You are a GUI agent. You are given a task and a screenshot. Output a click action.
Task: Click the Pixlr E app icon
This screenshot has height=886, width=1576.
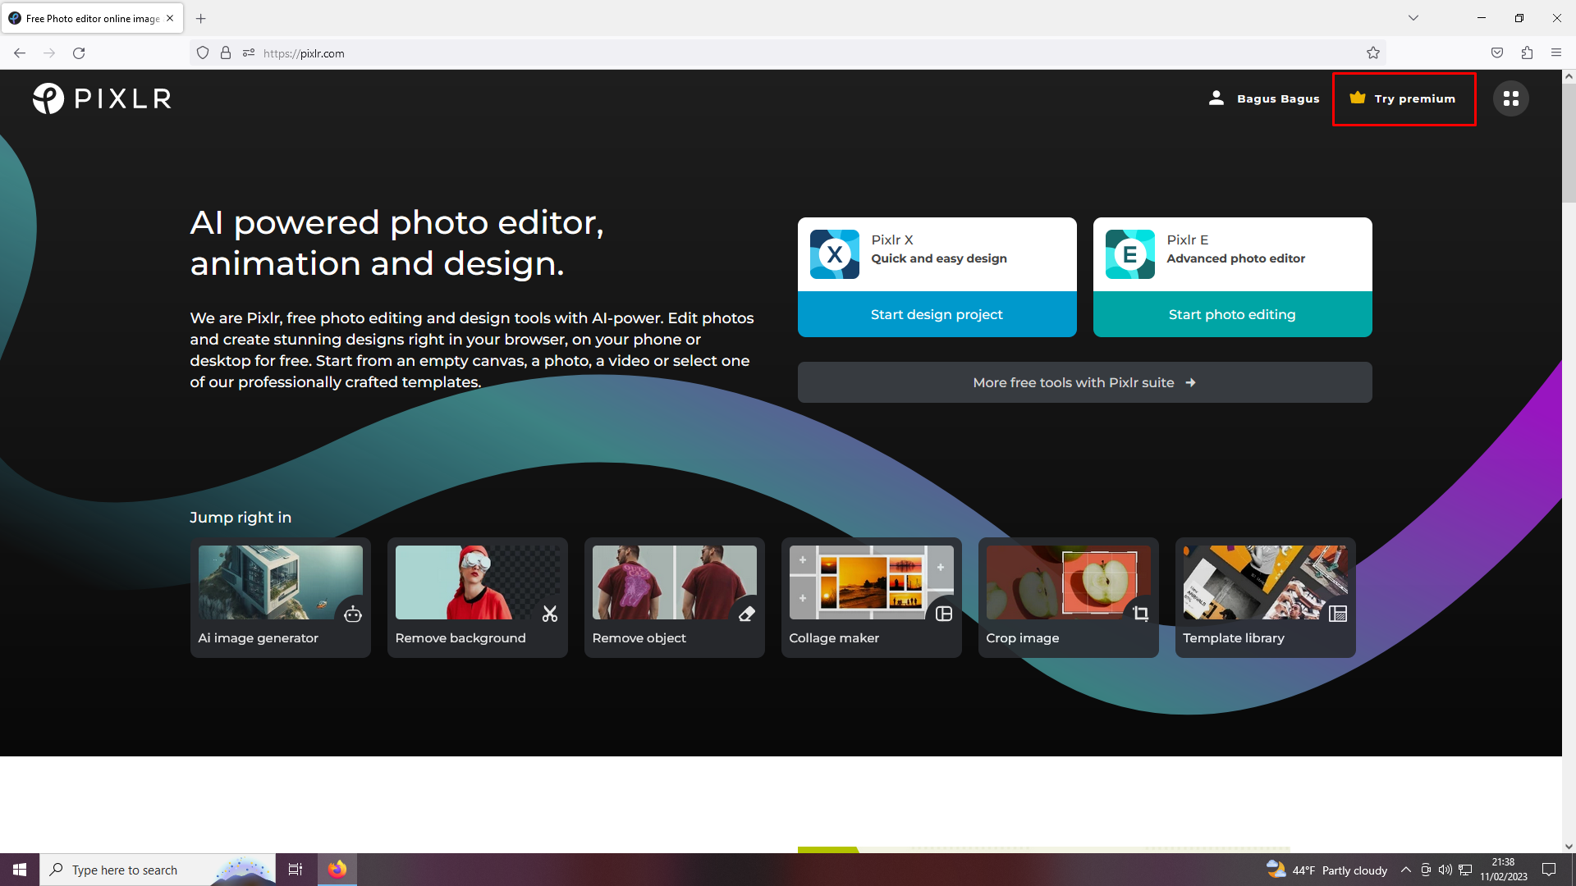pyautogui.click(x=1129, y=254)
